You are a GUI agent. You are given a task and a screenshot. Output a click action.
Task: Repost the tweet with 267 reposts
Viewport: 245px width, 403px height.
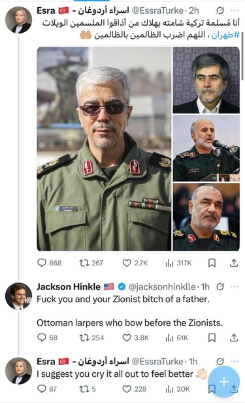click(91, 263)
